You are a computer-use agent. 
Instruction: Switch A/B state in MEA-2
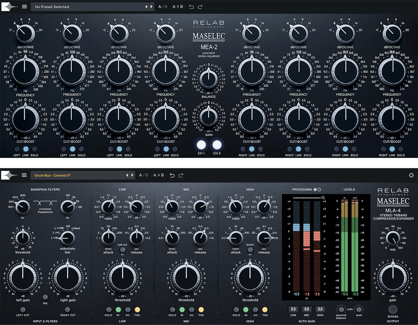(x=162, y=7)
